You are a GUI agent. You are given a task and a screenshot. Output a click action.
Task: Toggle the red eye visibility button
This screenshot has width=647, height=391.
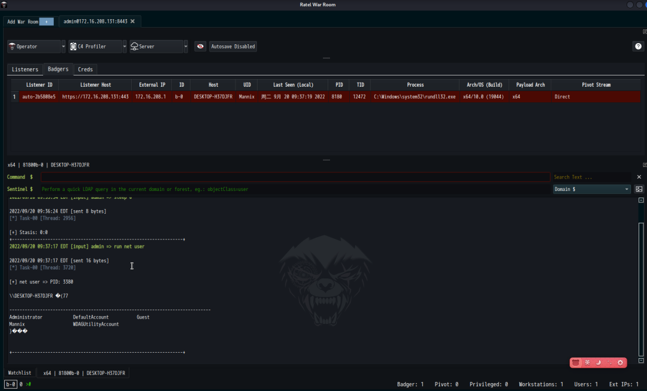pyautogui.click(x=200, y=47)
